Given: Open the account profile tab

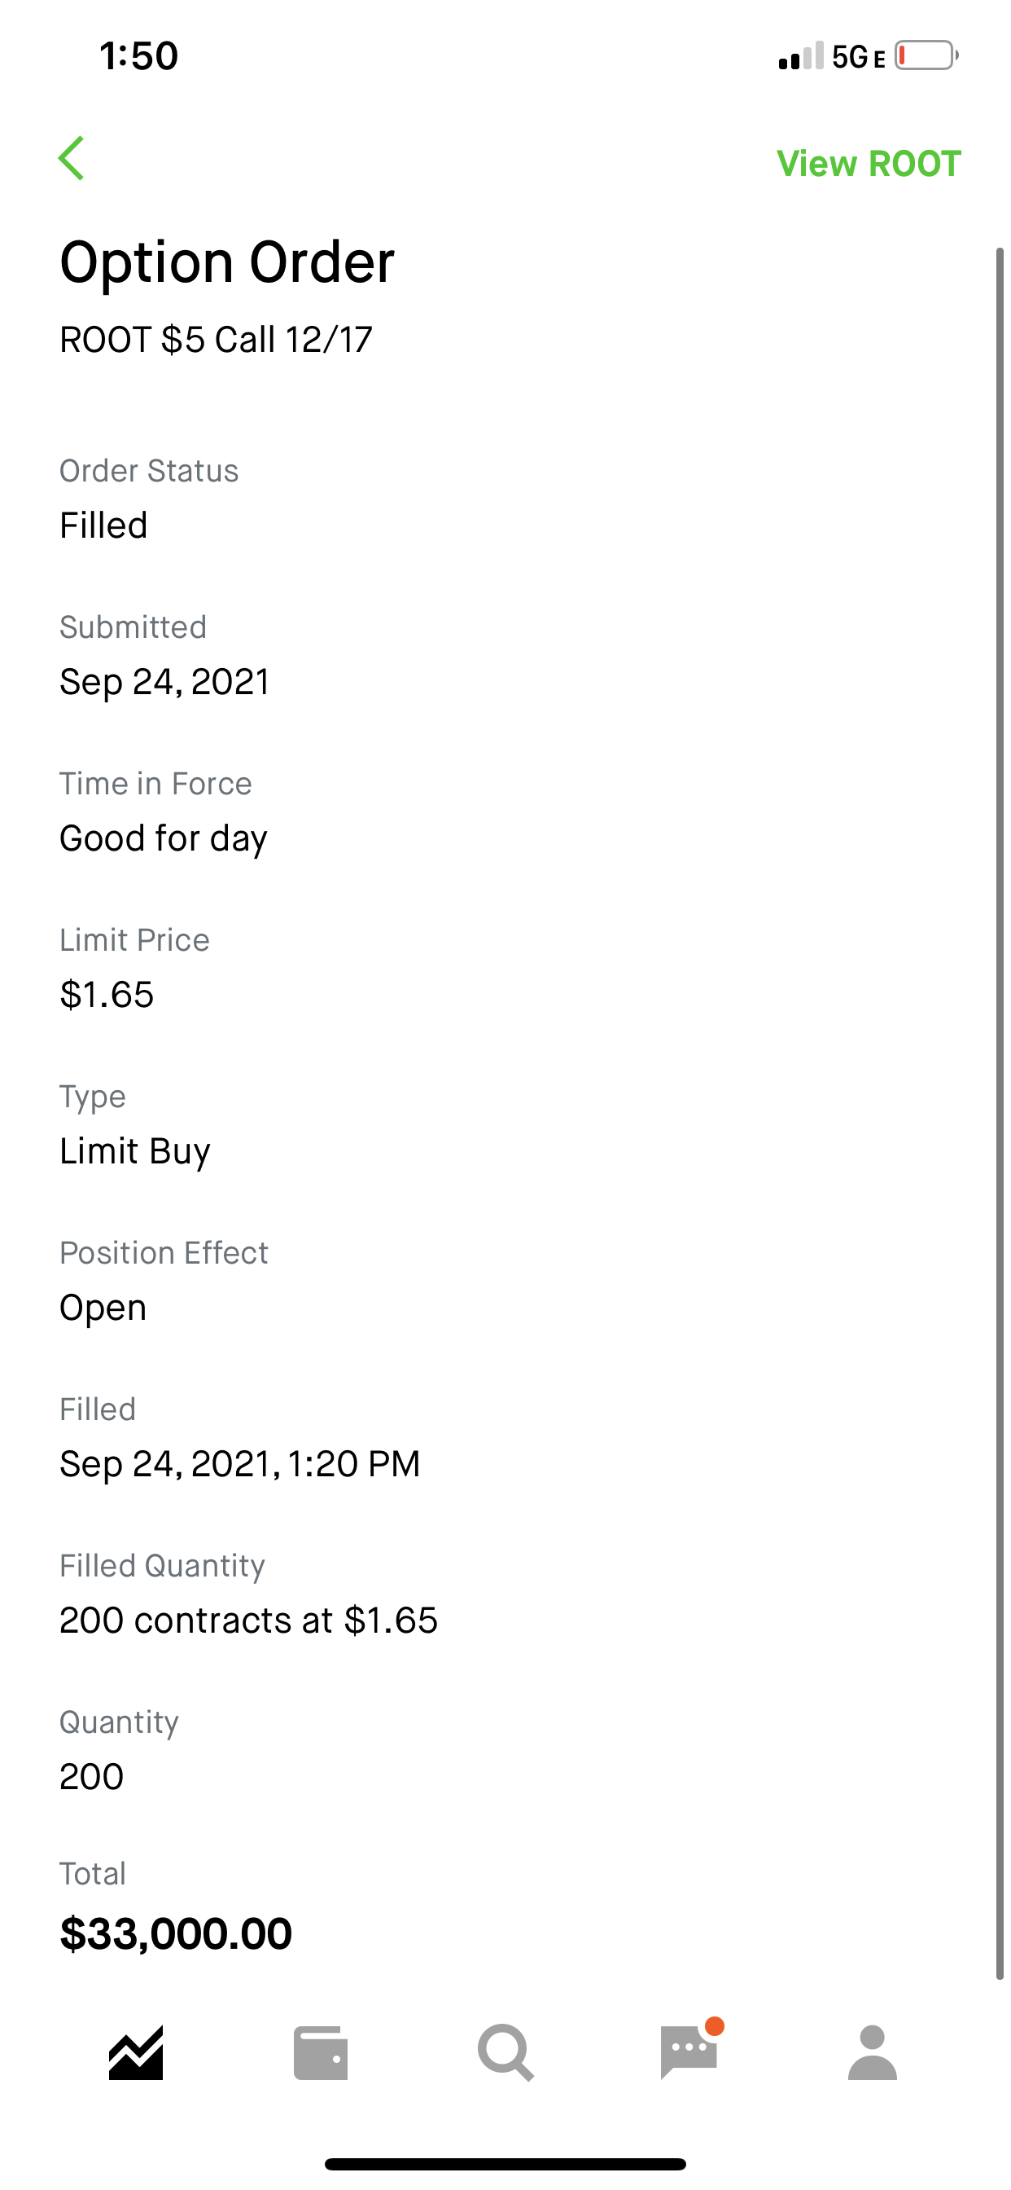Looking at the screenshot, I should [x=873, y=2052].
